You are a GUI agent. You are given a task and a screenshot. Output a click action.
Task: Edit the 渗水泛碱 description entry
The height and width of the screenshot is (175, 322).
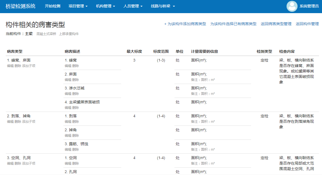tap(68, 94)
